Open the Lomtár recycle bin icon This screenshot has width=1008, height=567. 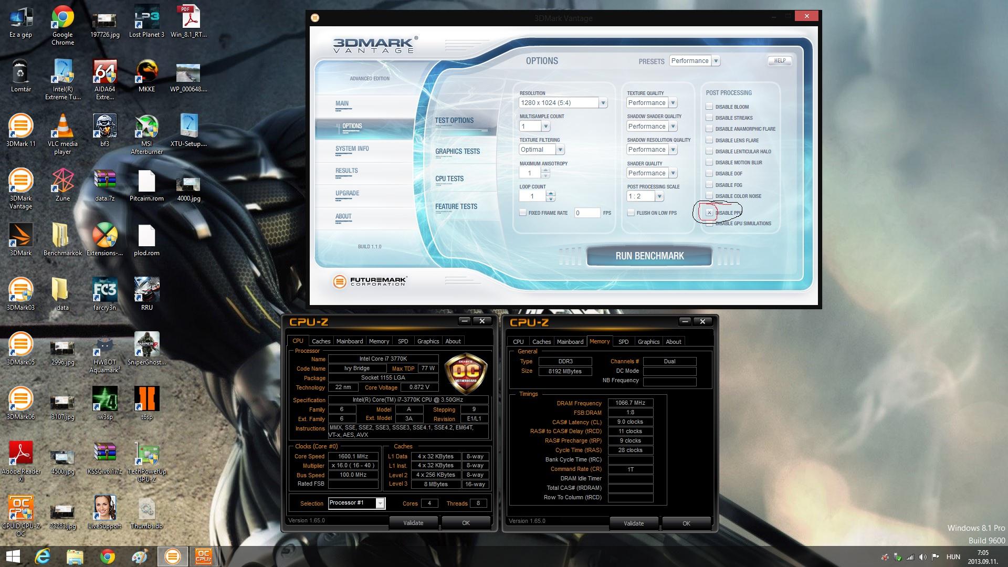(20, 77)
